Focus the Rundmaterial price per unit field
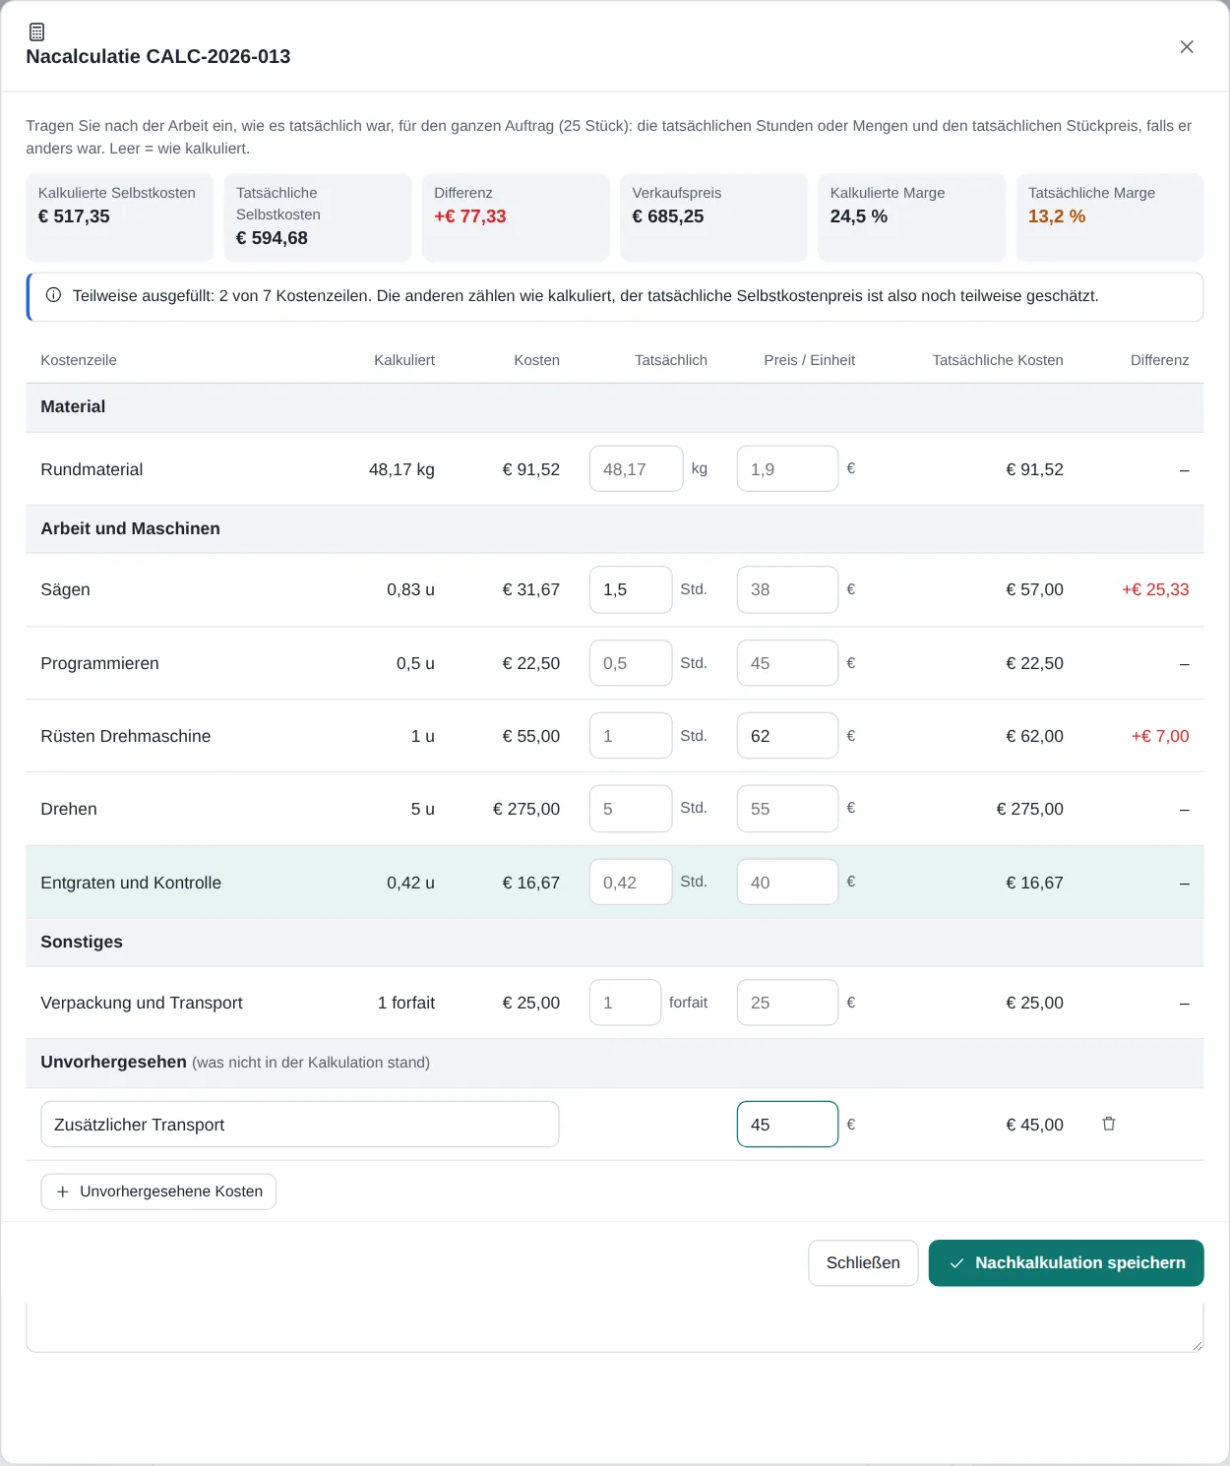Viewport: 1230px width, 1466px height. tap(787, 469)
